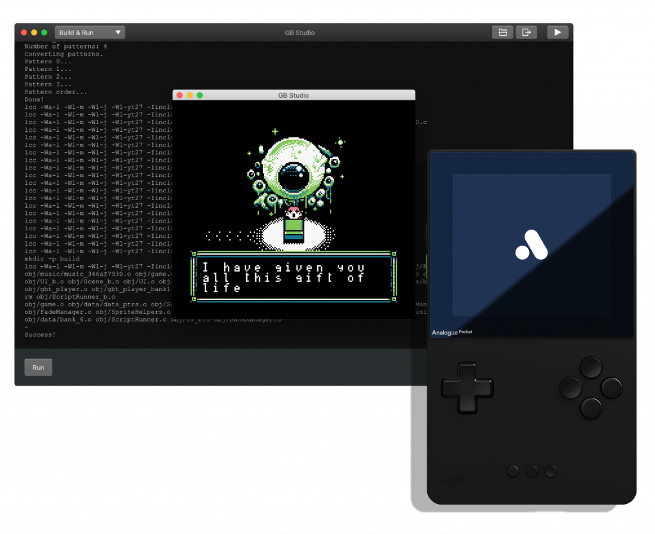655x534 pixels.
Task: Maximize the game preview window with green button
Action: pyautogui.click(x=200, y=95)
